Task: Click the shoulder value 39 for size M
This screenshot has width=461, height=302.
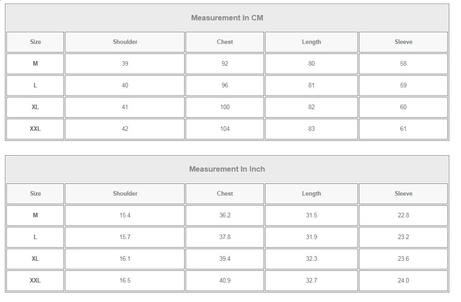Action: click(x=125, y=64)
